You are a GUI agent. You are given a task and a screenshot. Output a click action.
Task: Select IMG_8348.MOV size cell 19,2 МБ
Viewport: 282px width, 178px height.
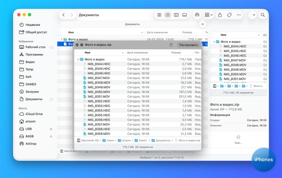click(186, 83)
